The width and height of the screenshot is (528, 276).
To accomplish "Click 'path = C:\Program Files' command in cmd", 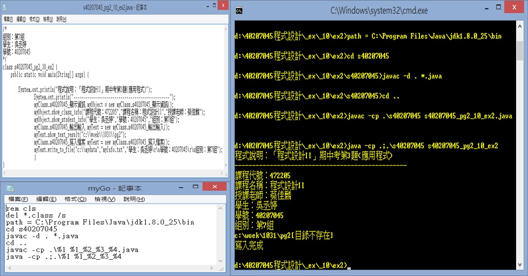I will pyautogui.click(x=425, y=36).
